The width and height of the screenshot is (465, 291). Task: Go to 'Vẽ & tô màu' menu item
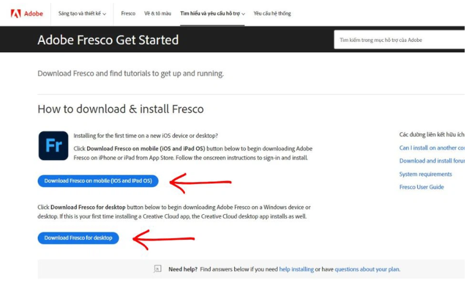point(158,13)
